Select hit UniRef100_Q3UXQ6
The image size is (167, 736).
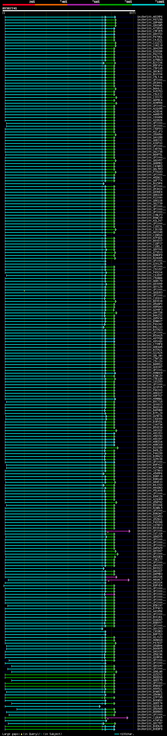coord(150,51)
